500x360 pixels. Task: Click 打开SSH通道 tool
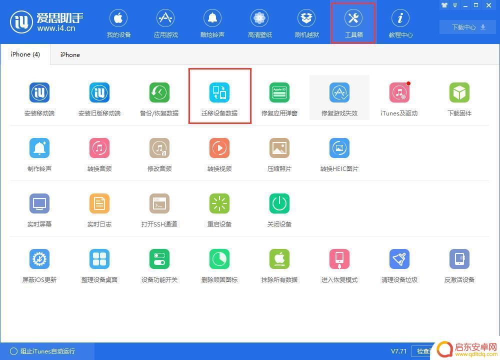pos(159,210)
